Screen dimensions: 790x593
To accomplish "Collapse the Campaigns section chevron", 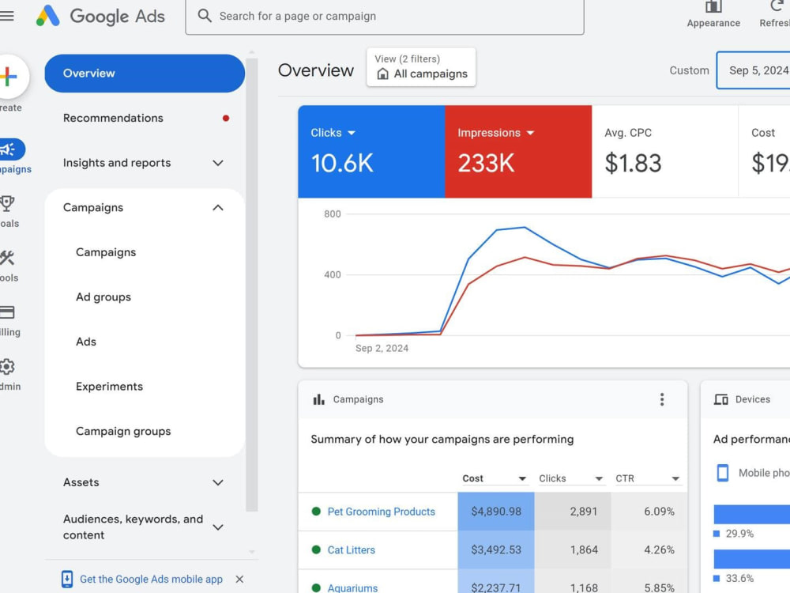I will pos(218,208).
